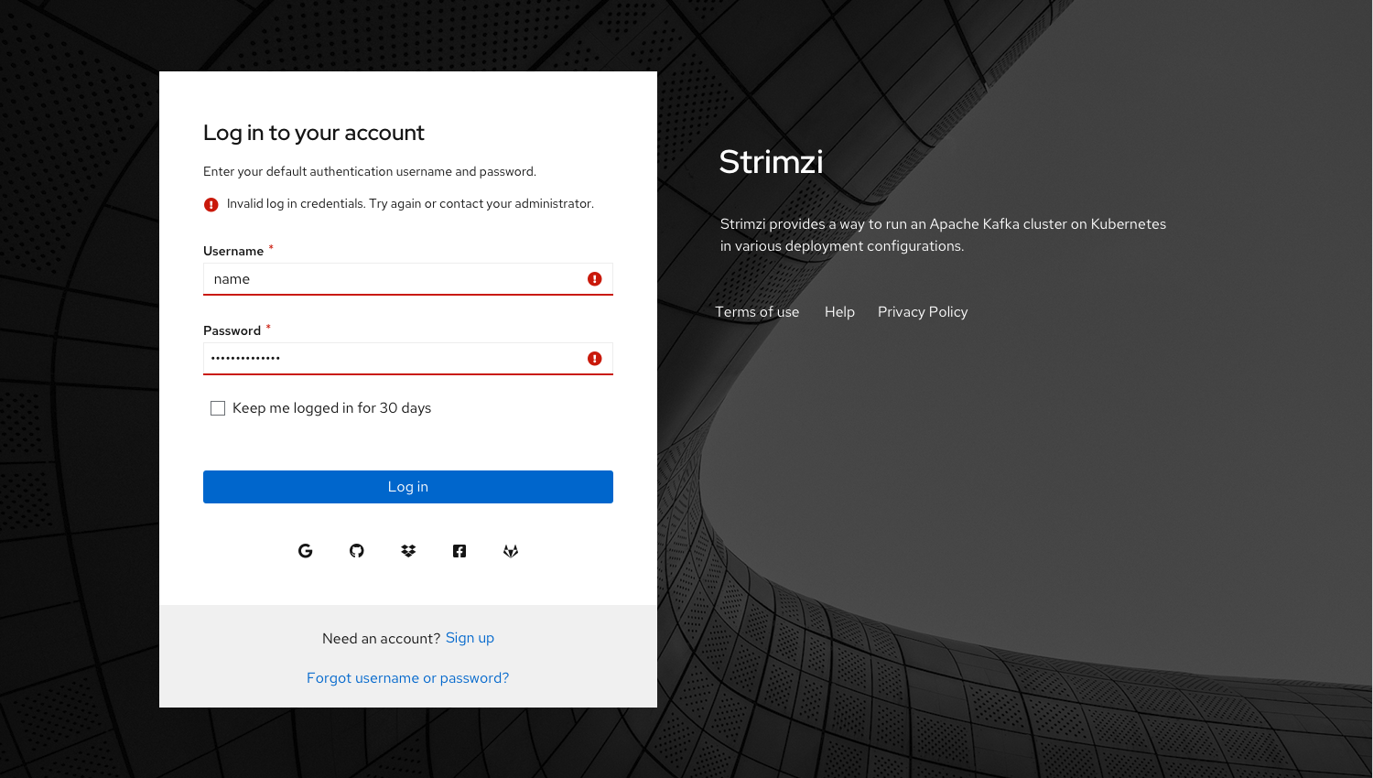Open the Terms of use page
Screen dimensions: 1373x778
coord(758,311)
